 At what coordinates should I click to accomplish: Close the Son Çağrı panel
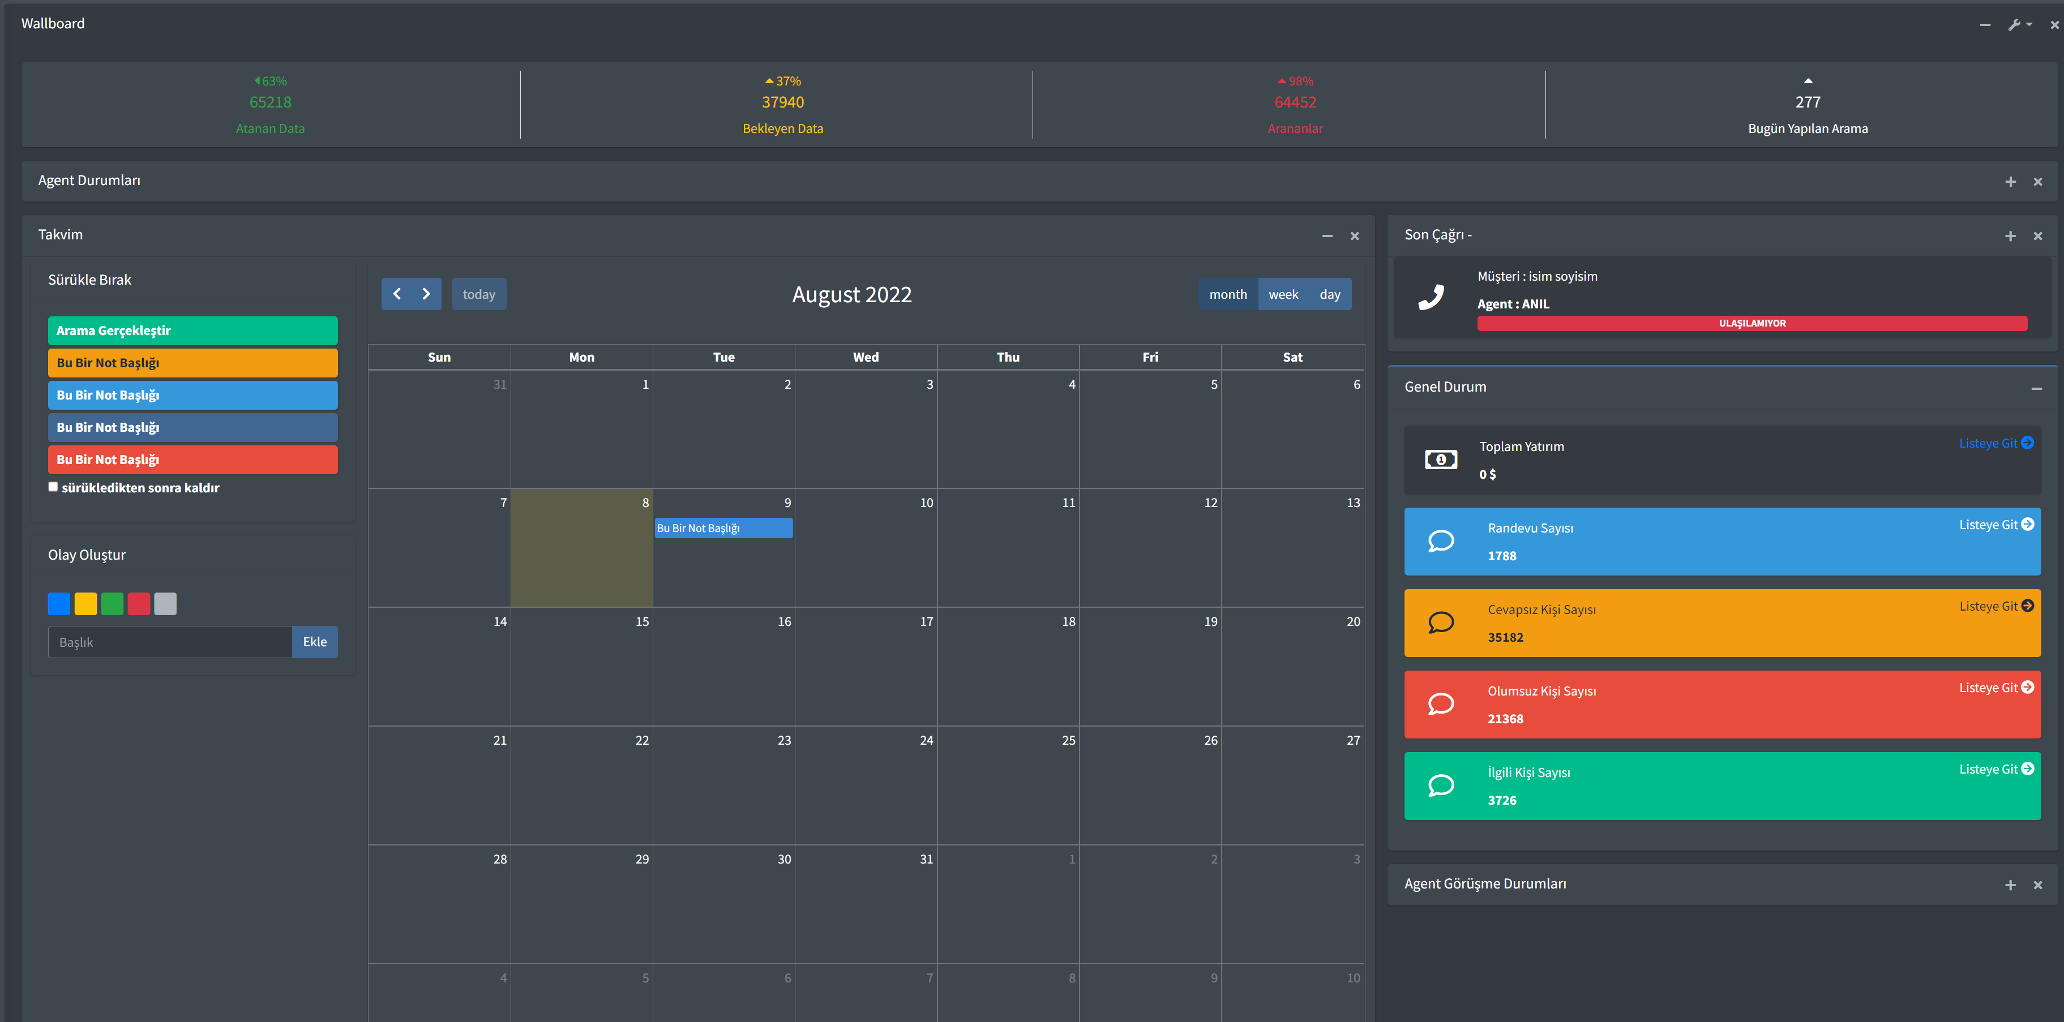point(2037,237)
